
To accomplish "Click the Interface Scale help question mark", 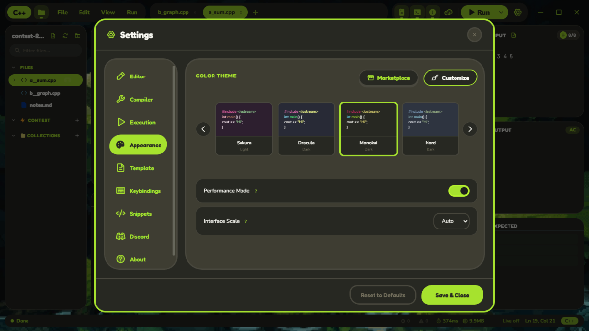I will click(246, 221).
